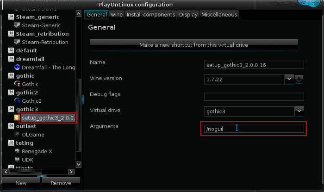The width and height of the screenshot is (324, 192).
Task: Select the default virtual drive
Action: click(26, 50)
